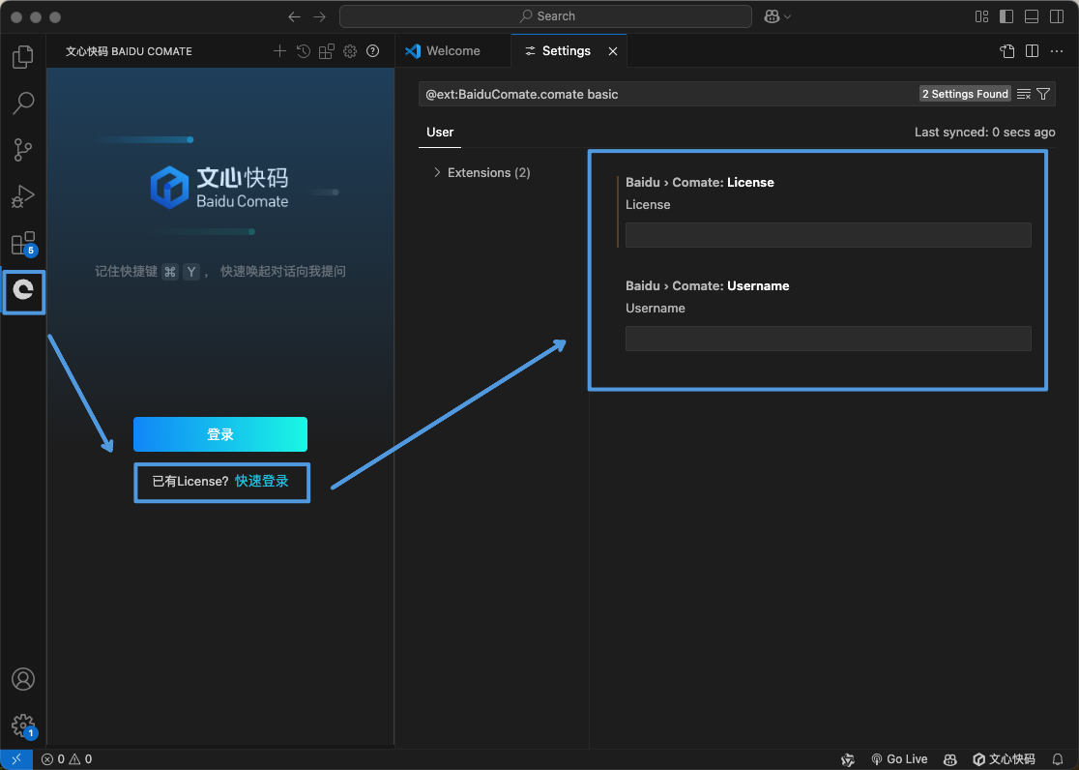Click the '2 Settings Found' label
The height and width of the screenshot is (770, 1079).
pyautogui.click(x=965, y=94)
